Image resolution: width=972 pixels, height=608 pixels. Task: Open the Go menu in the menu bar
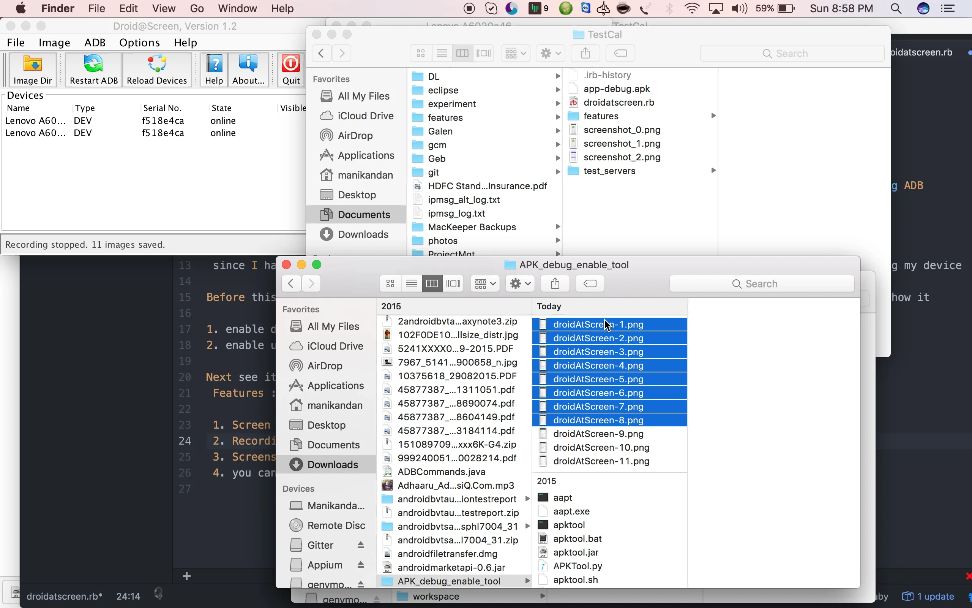click(x=196, y=8)
